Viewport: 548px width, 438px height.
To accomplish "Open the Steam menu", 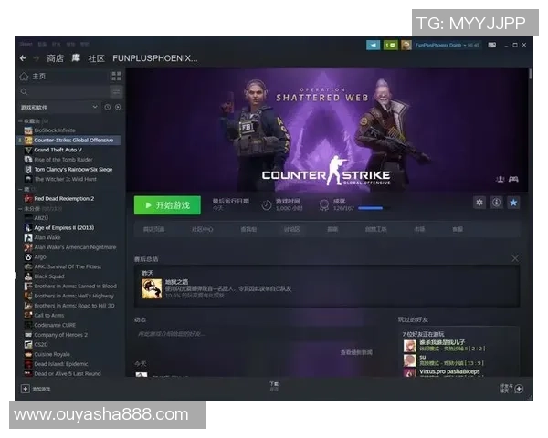I will 26,45.
